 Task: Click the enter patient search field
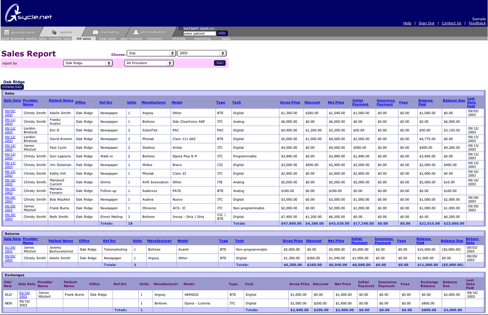coord(199,34)
